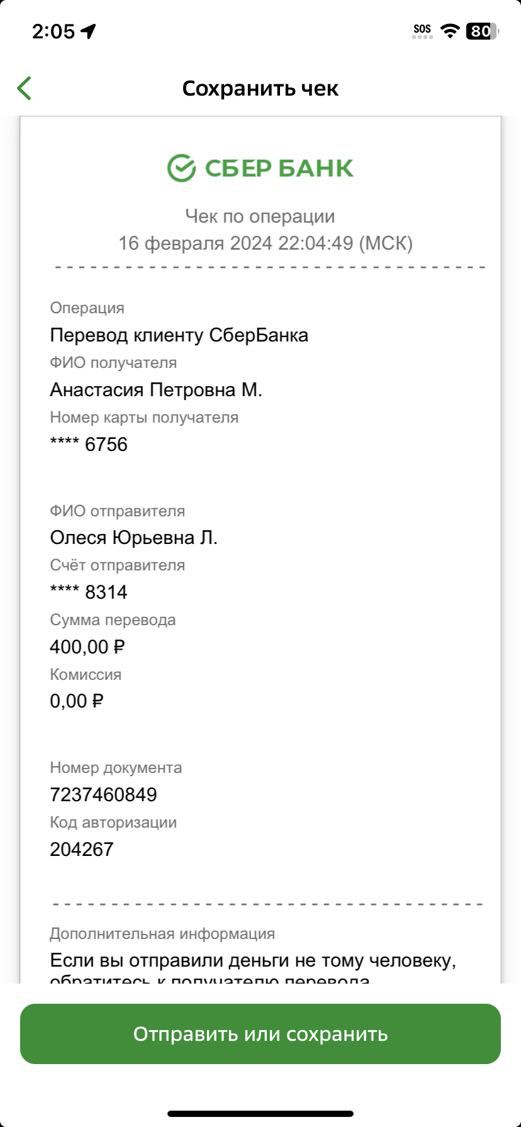The height and width of the screenshot is (1127, 521).
Task: Select the Сохранить чек title
Action: 260,89
